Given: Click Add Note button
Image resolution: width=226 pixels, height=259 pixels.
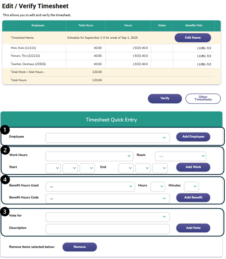Looking at the screenshot, I should 193,228.
